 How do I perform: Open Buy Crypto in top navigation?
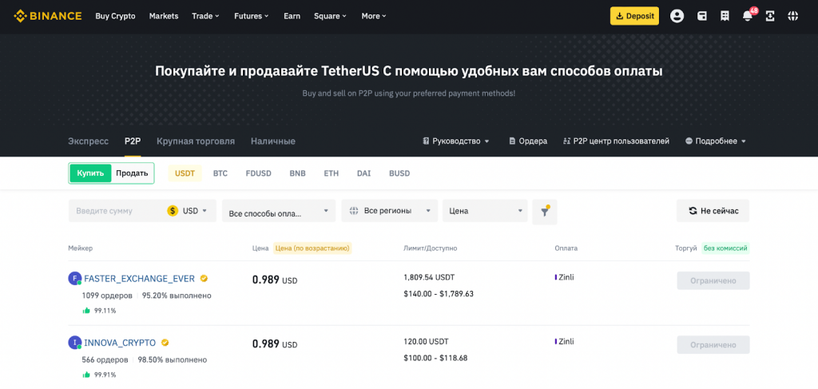pyautogui.click(x=115, y=16)
